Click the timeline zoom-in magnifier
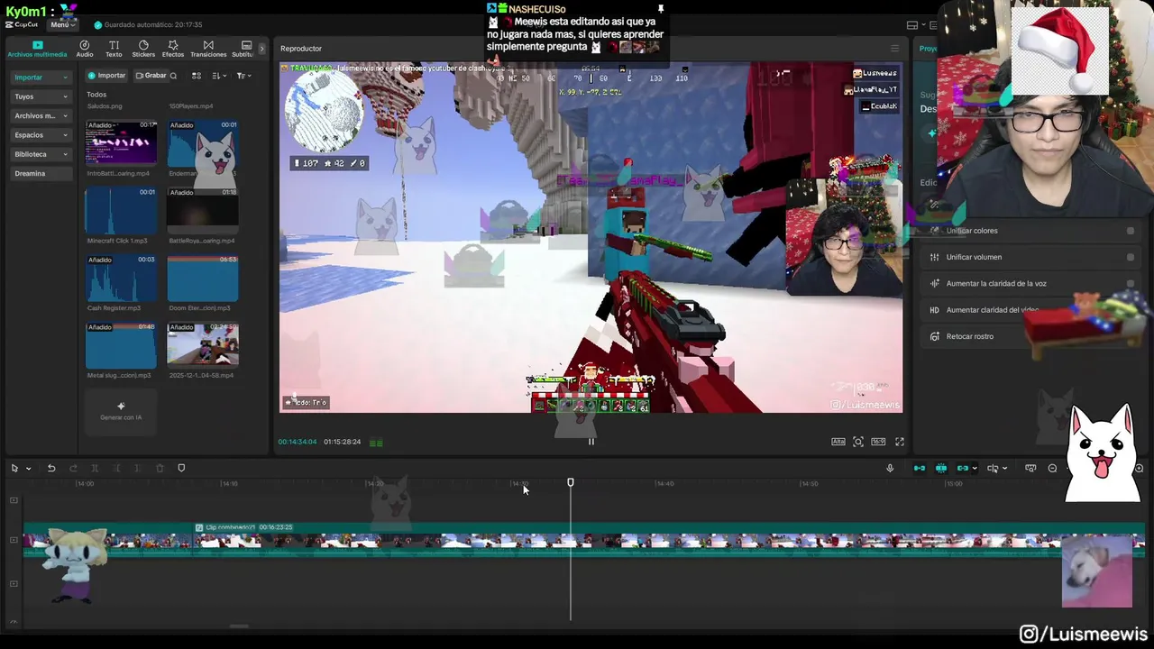 coord(1139,468)
